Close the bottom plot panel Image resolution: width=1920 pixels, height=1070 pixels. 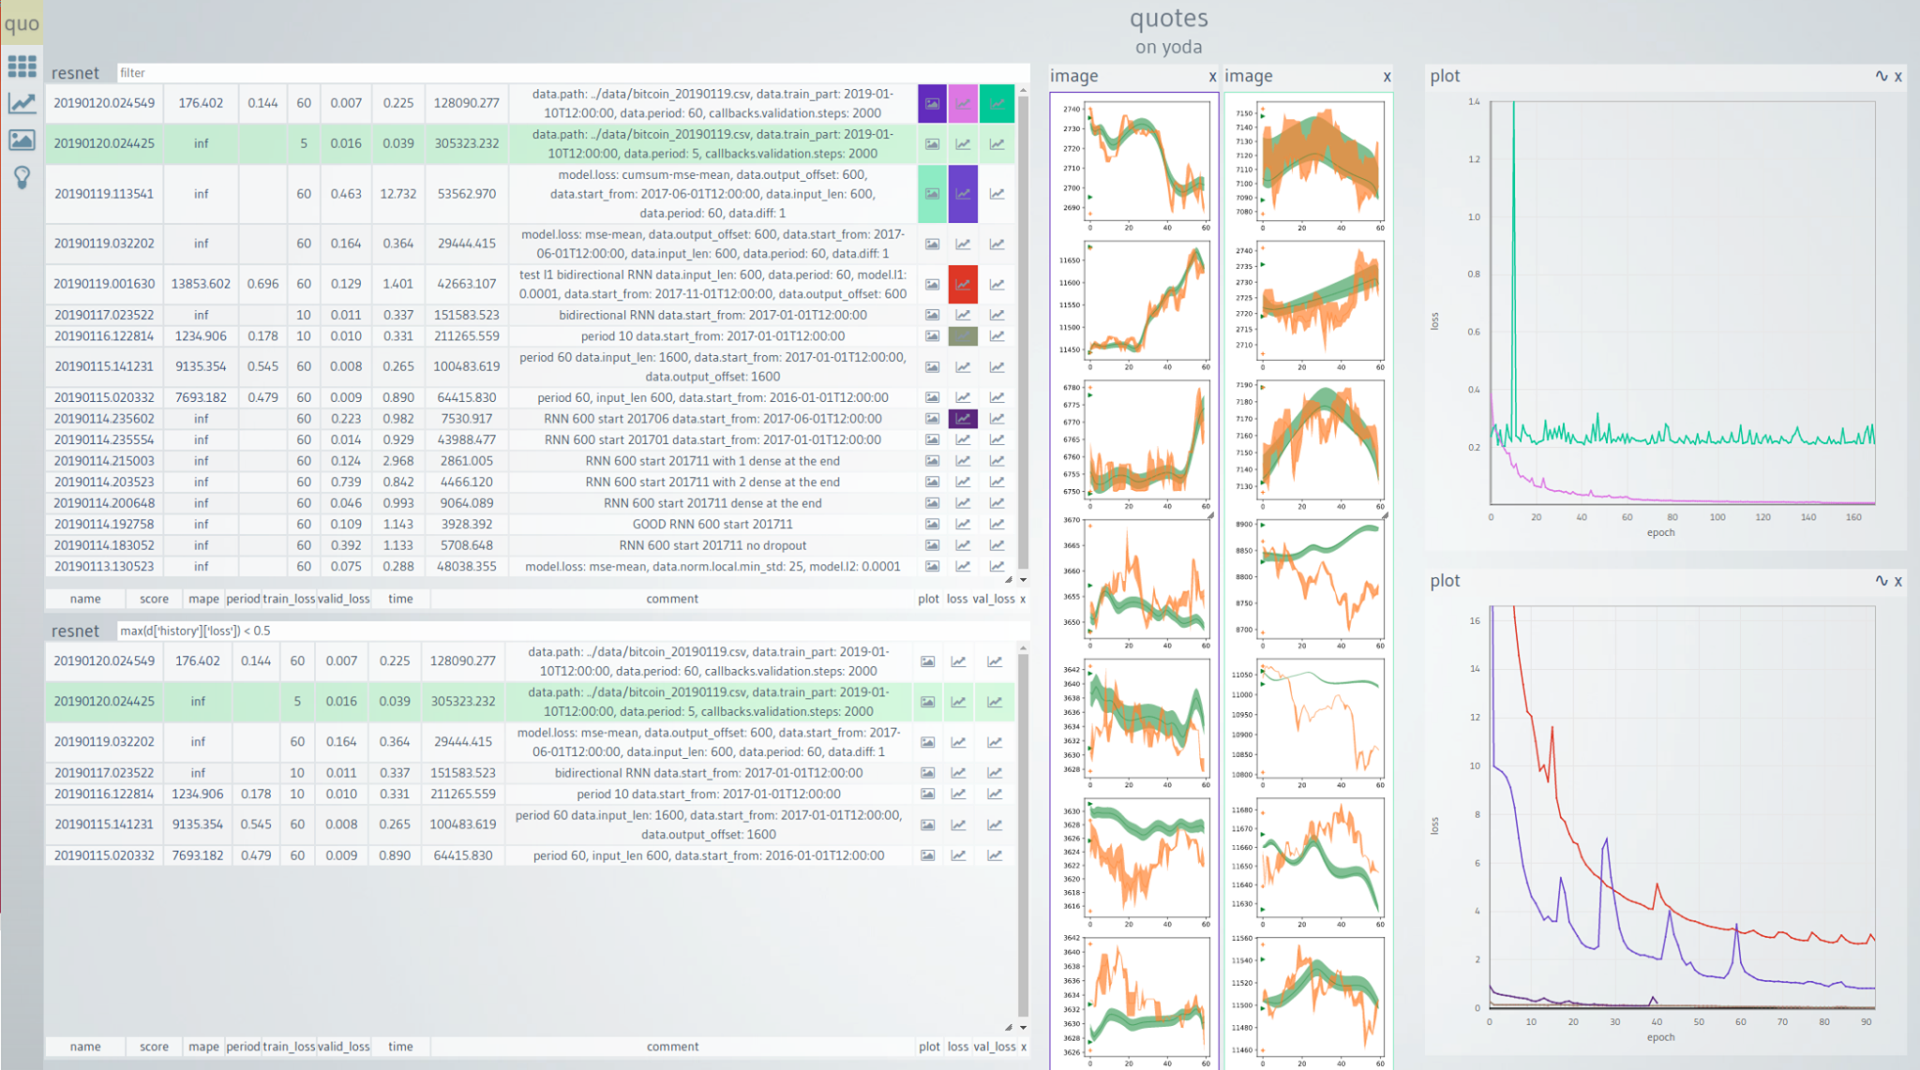(1898, 581)
